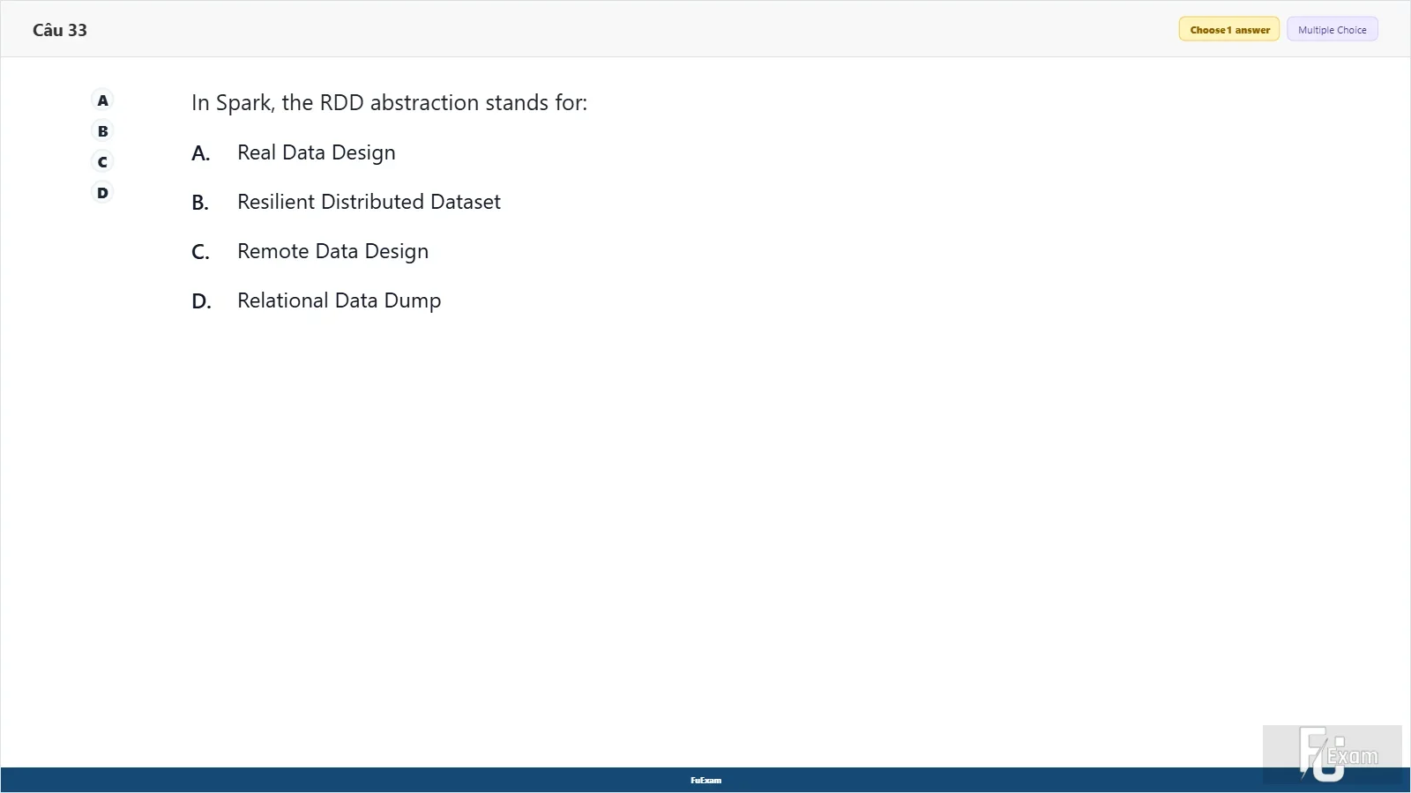Click the 'A.' letter in answer list
This screenshot has width=1411, height=793.
pos(201,153)
